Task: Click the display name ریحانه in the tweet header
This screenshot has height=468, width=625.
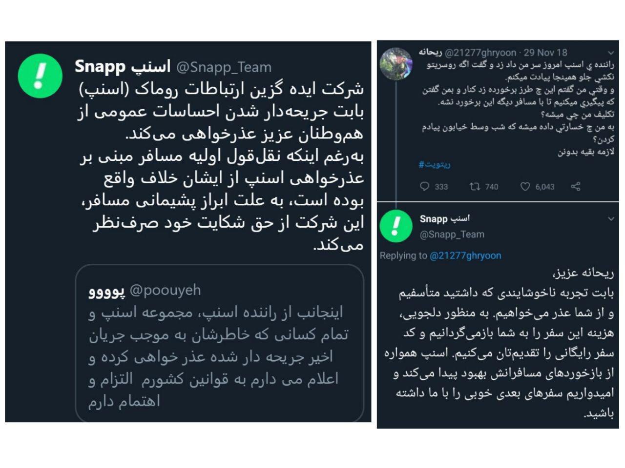Action: 431,53
